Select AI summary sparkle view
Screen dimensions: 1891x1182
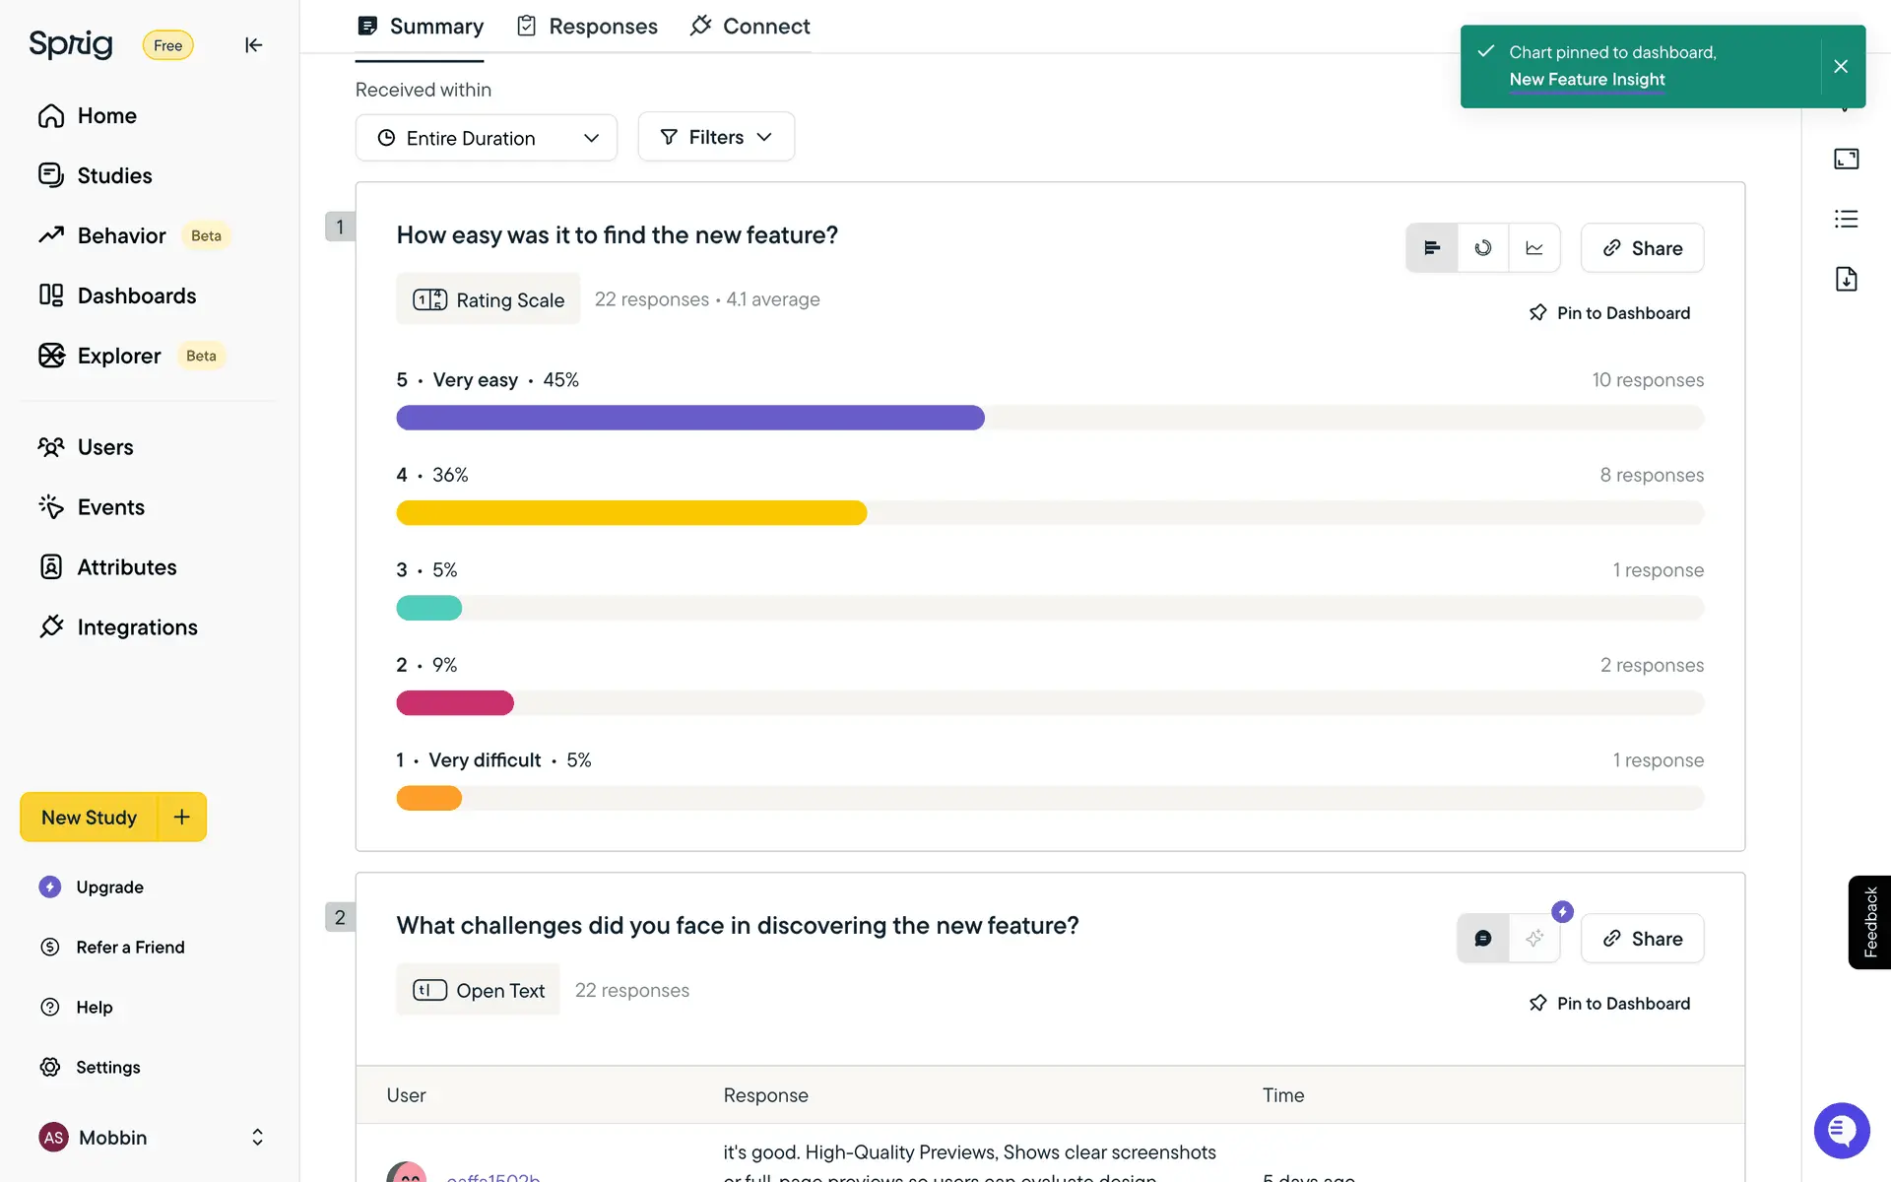(1534, 939)
